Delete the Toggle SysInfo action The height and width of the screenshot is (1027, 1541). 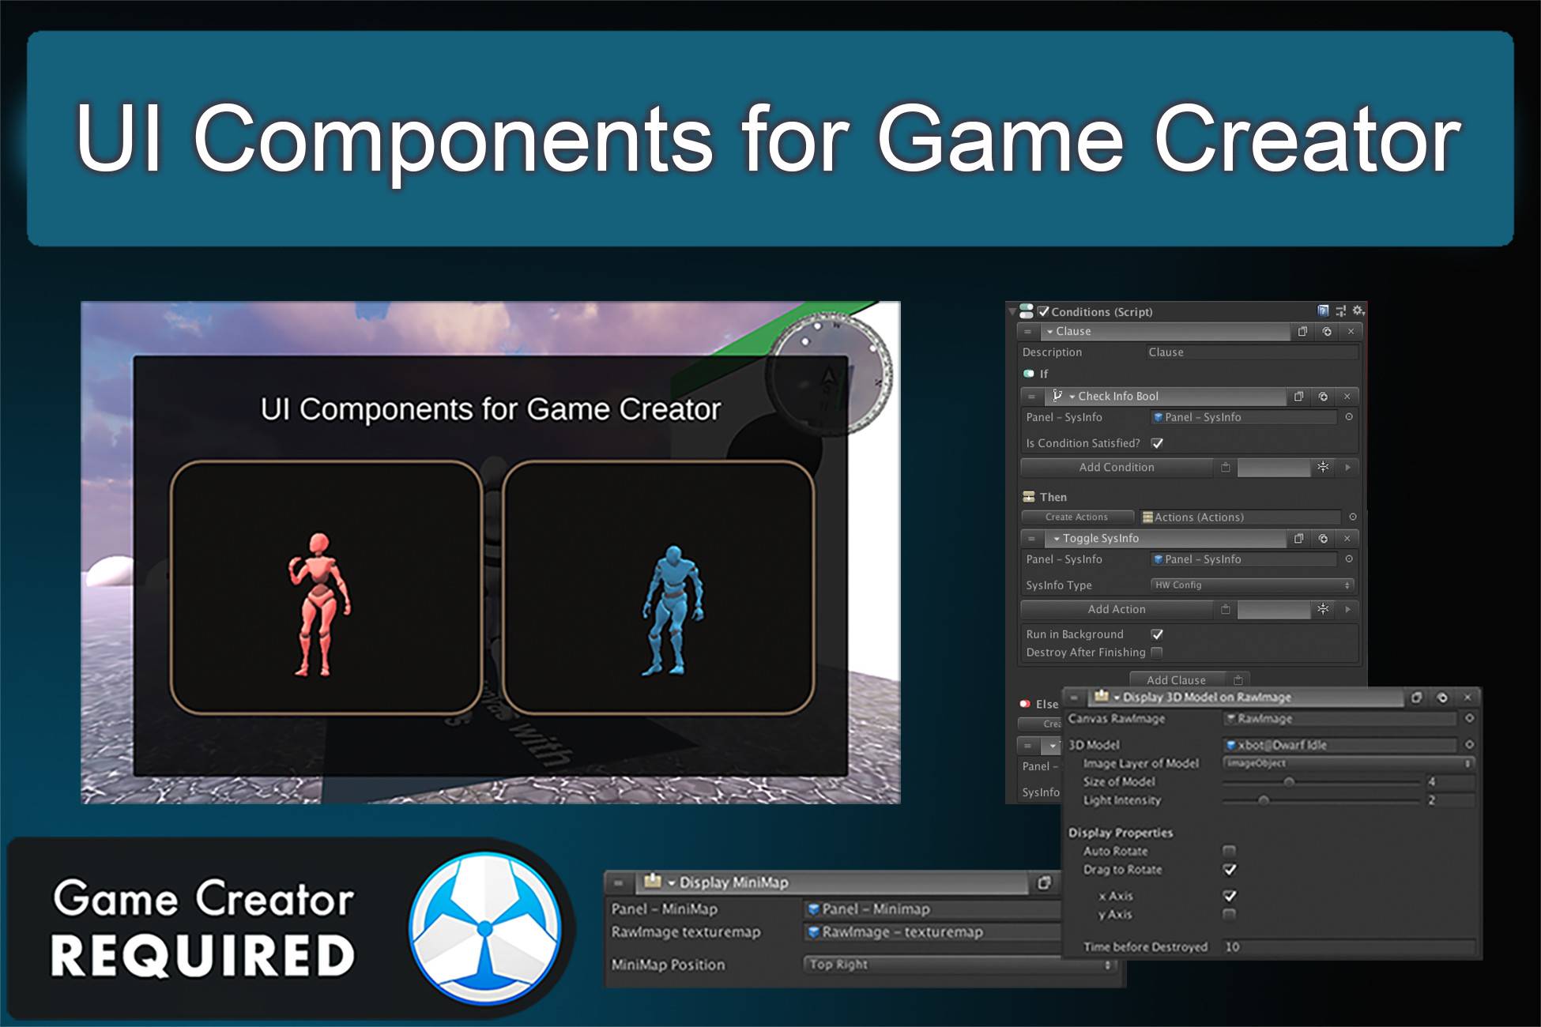[1347, 539]
